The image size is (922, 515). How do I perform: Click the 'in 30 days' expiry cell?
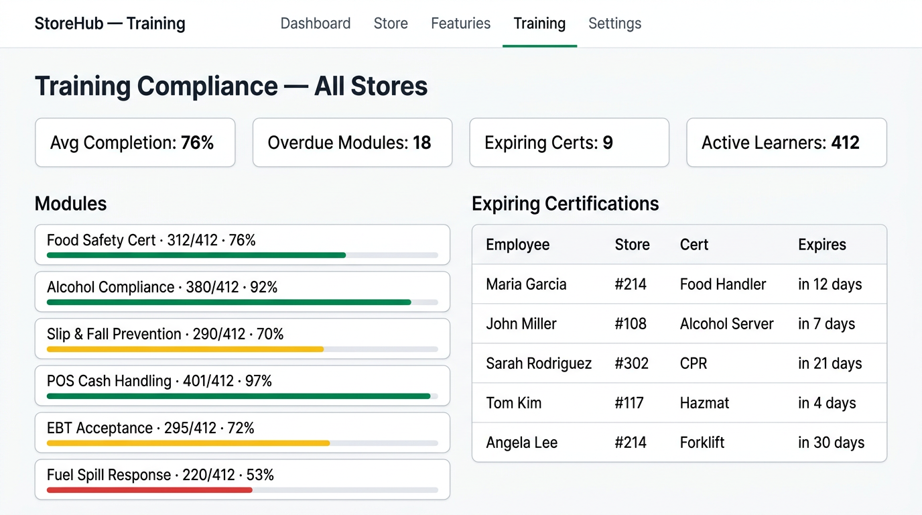coord(832,443)
